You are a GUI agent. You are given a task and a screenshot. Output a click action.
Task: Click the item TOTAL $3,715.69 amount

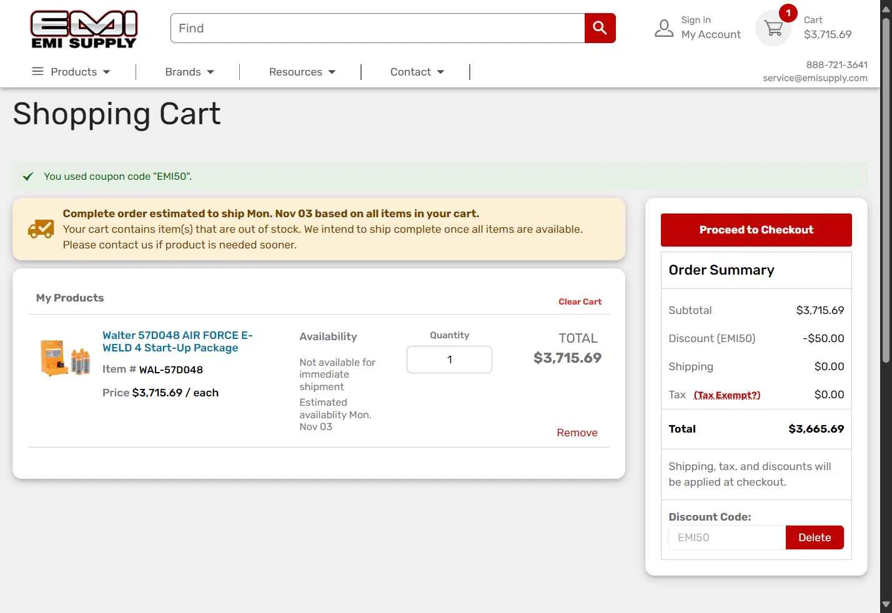[x=567, y=358]
